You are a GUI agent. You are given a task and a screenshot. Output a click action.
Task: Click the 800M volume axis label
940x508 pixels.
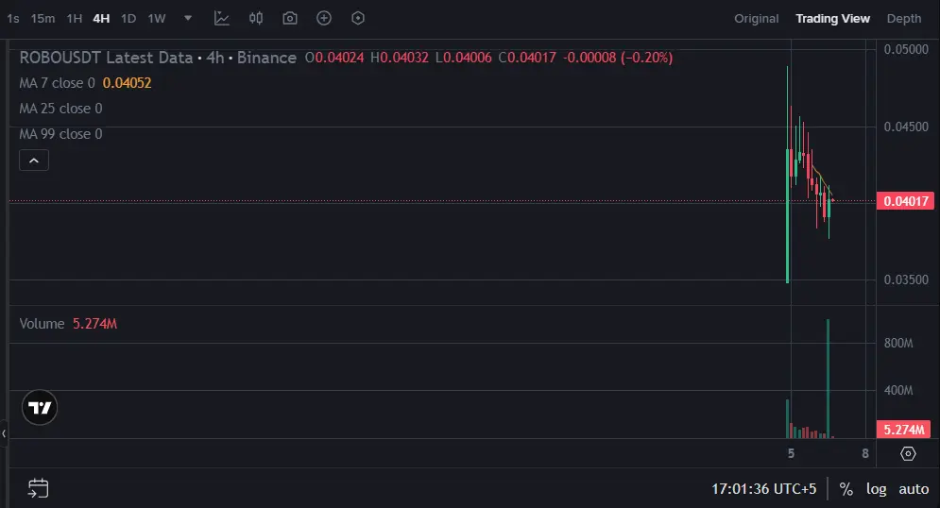(x=898, y=343)
